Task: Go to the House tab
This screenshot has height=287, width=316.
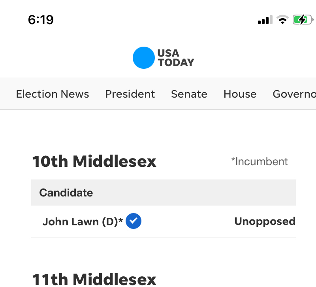Action: click(x=240, y=94)
